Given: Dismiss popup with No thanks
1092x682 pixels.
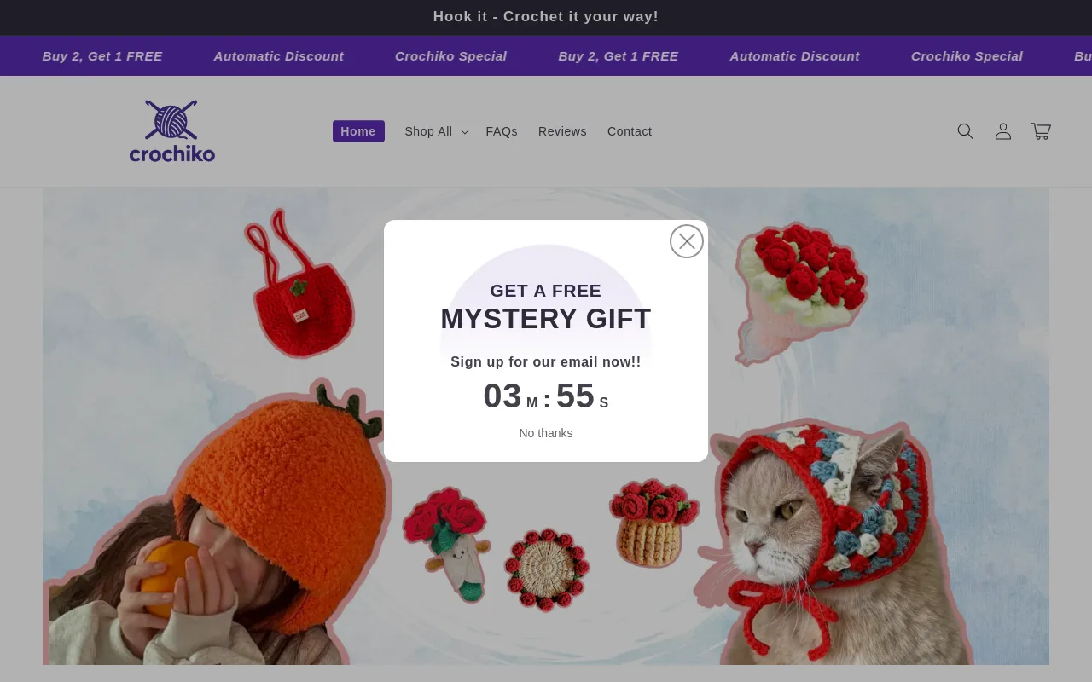Looking at the screenshot, I should 546,433.
